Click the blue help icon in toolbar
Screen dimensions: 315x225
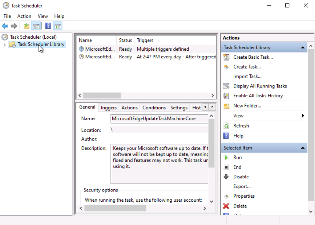pyautogui.click(x=48, y=26)
